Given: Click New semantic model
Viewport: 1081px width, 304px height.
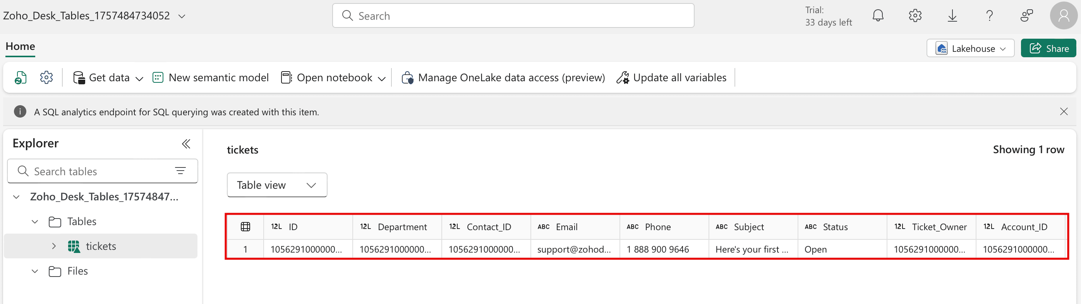Looking at the screenshot, I should pos(211,78).
